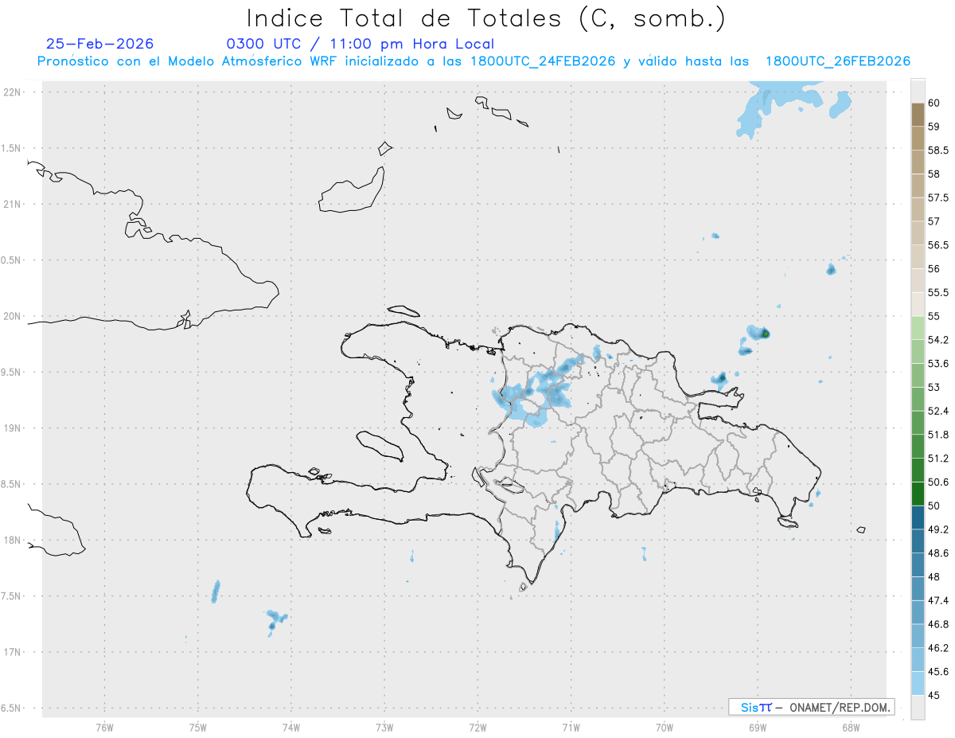Click the '70W' longitude label

pyautogui.click(x=665, y=727)
